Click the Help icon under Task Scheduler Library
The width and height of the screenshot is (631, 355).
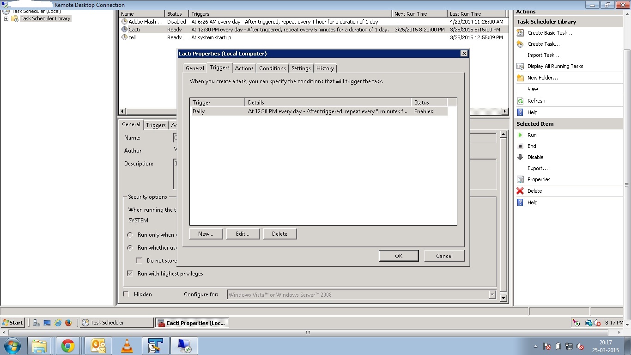click(x=520, y=112)
